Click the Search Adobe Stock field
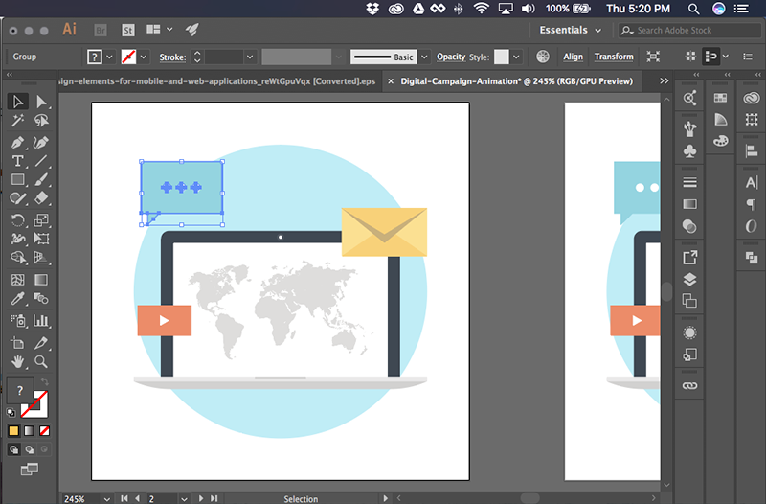The height and width of the screenshot is (504, 766). [x=688, y=31]
